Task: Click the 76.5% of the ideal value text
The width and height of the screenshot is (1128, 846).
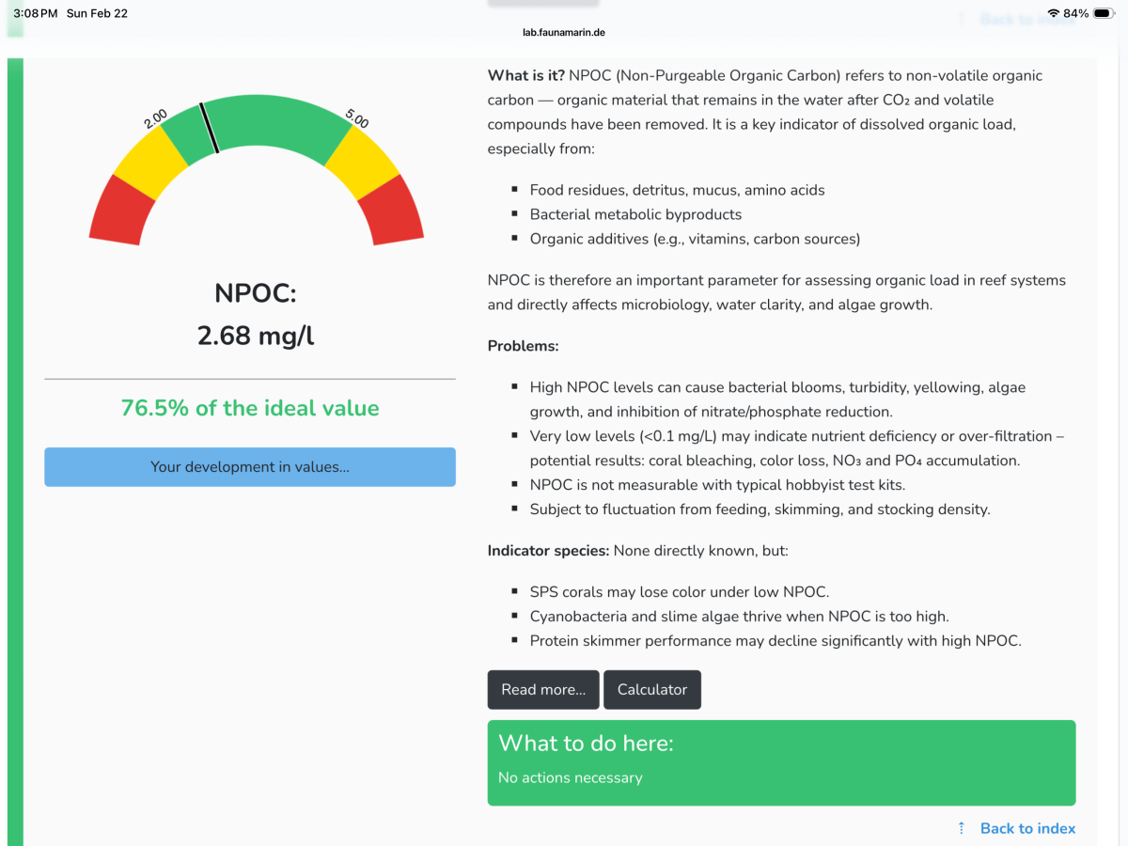Action: pos(250,408)
